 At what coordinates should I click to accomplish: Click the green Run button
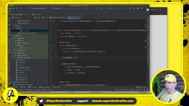[84, 8]
